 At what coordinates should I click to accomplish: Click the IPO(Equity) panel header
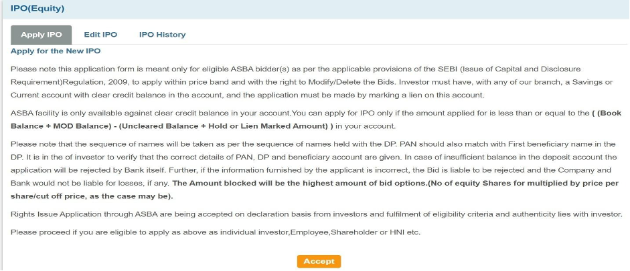(37, 8)
